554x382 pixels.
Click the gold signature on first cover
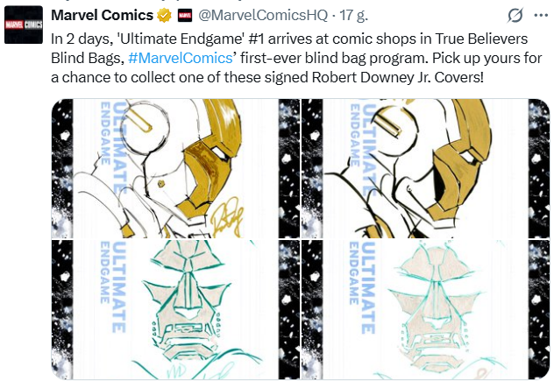[x=227, y=217]
